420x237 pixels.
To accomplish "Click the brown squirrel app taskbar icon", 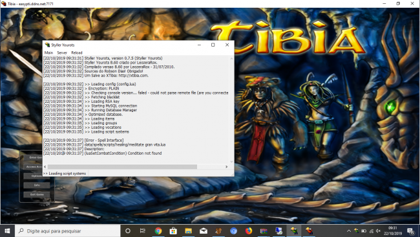I will pyautogui.click(x=218, y=231).
